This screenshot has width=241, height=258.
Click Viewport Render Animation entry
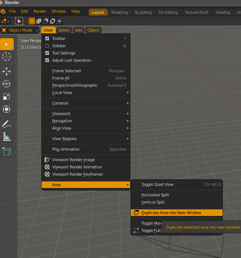click(x=86, y=167)
